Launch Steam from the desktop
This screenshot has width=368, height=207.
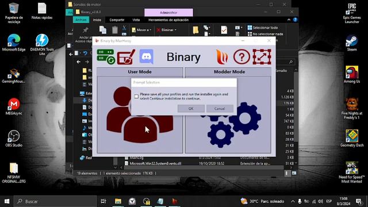(x=352, y=43)
